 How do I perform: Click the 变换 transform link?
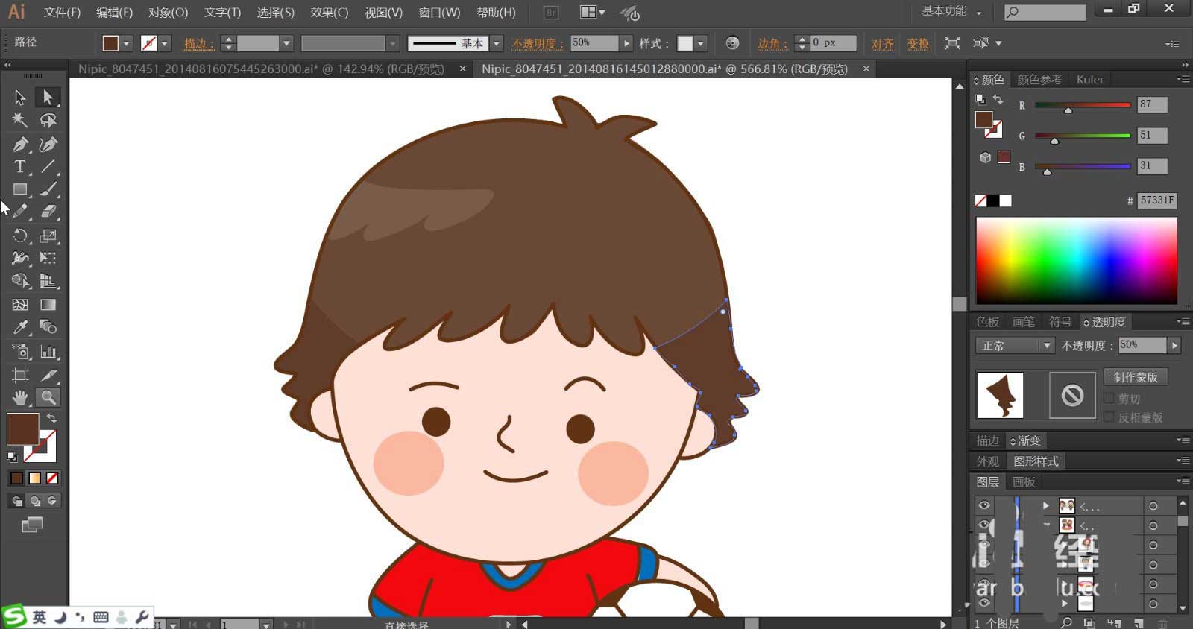point(918,44)
